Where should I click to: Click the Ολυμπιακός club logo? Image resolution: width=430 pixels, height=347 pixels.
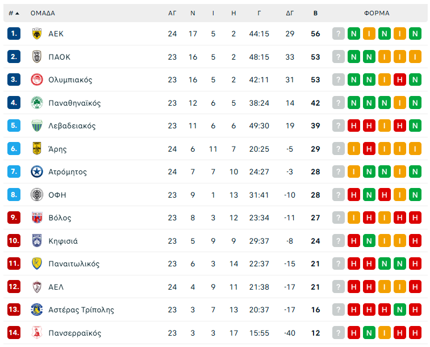tap(37, 80)
